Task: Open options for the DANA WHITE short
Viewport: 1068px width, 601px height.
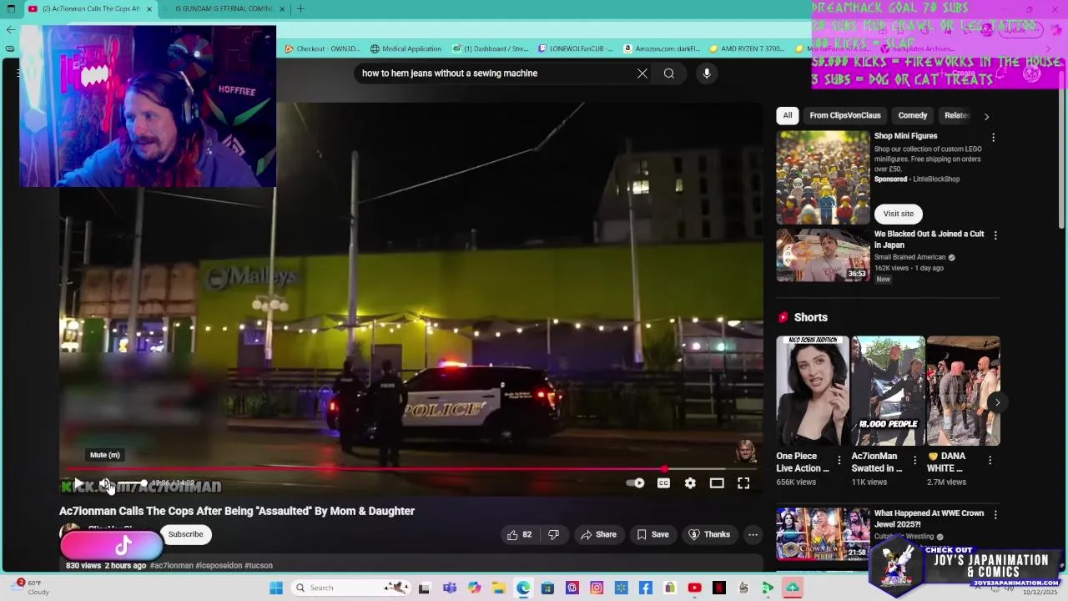Action: [x=990, y=460]
